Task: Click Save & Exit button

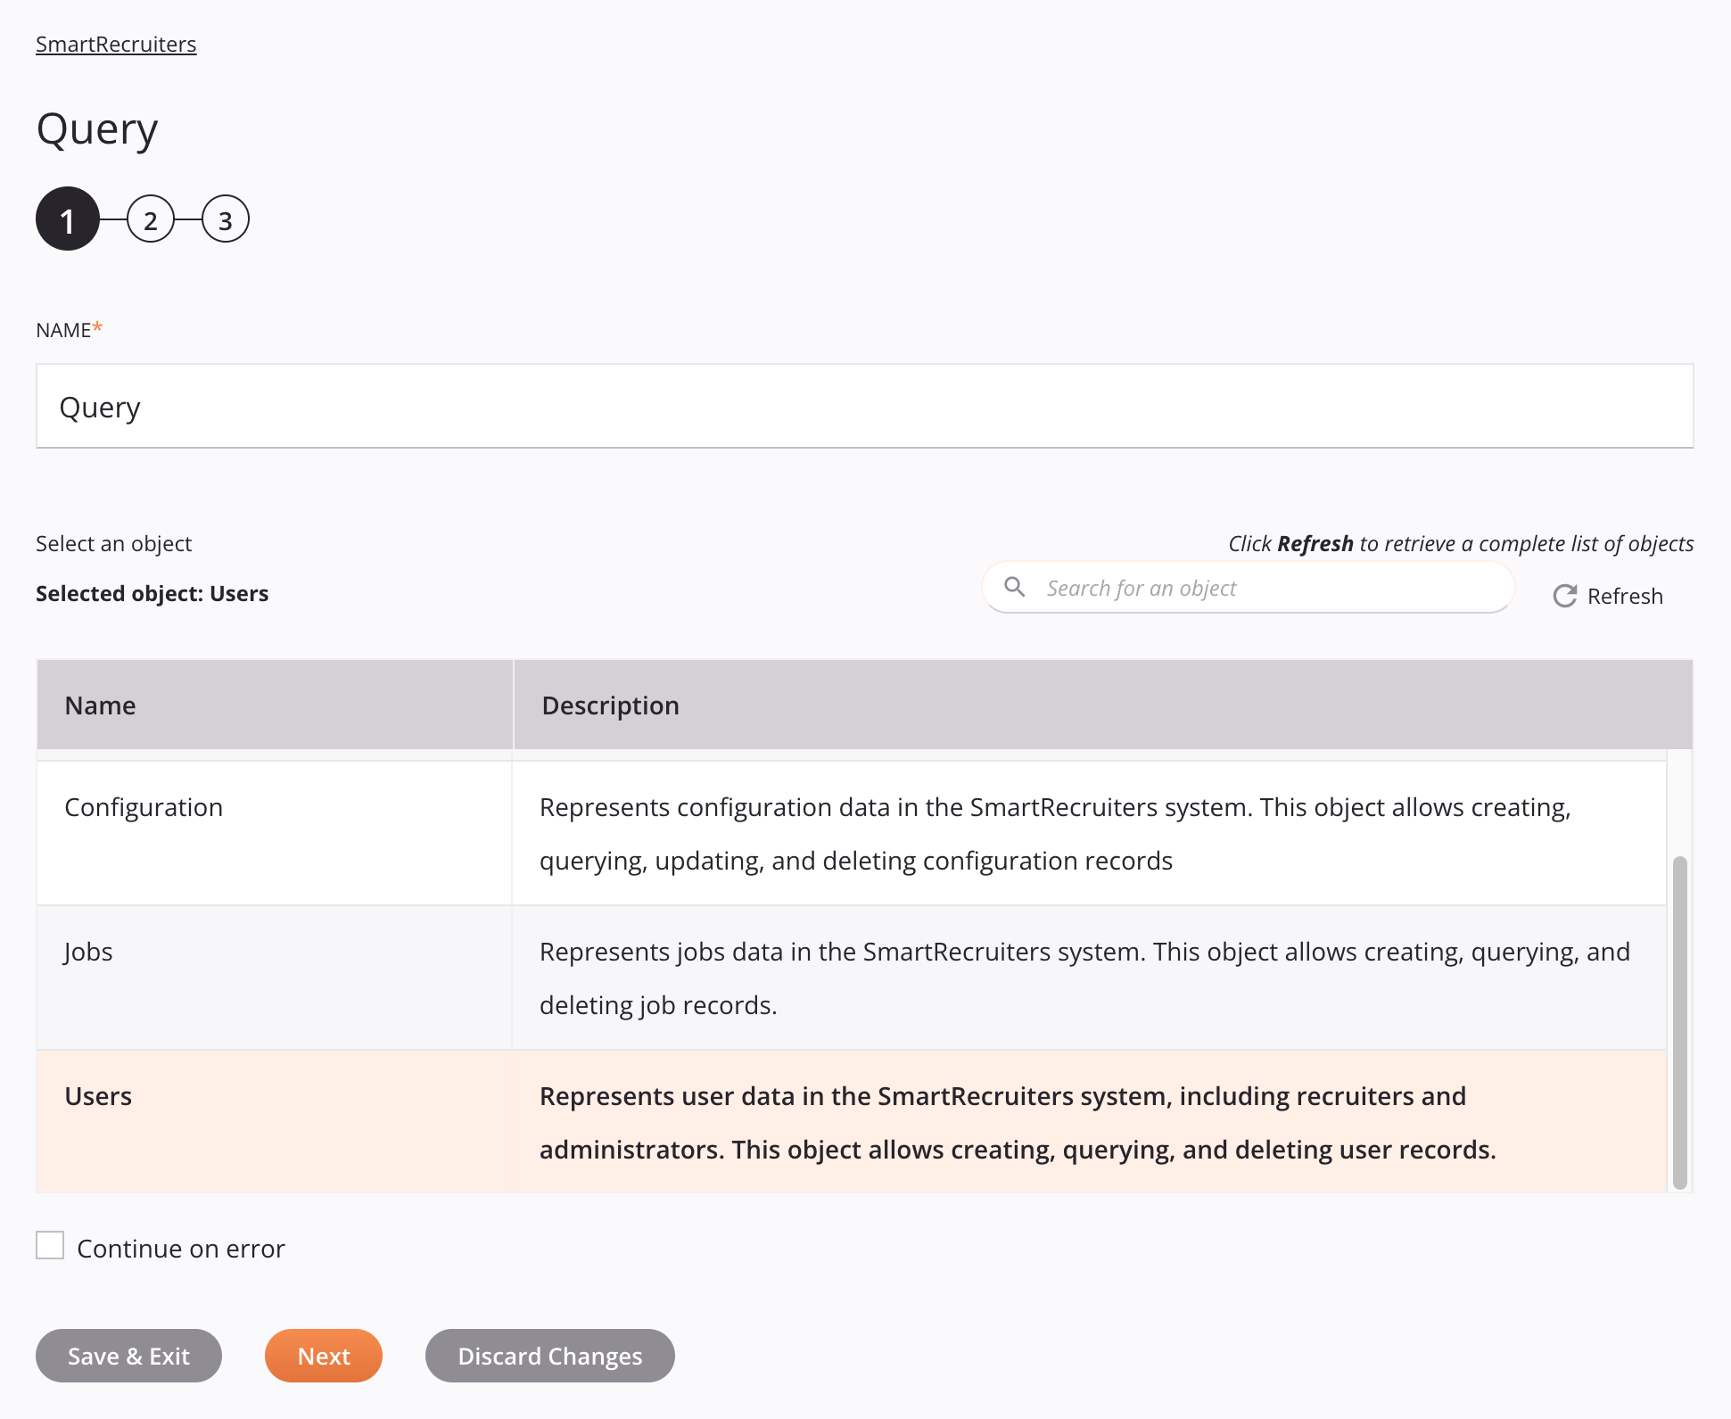Action: (x=129, y=1354)
